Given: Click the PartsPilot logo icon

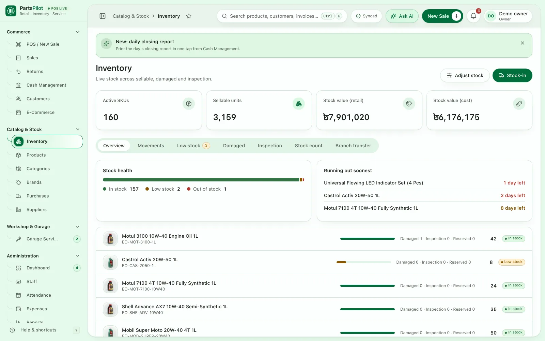Looking at the screenshot, I should 11,11.
